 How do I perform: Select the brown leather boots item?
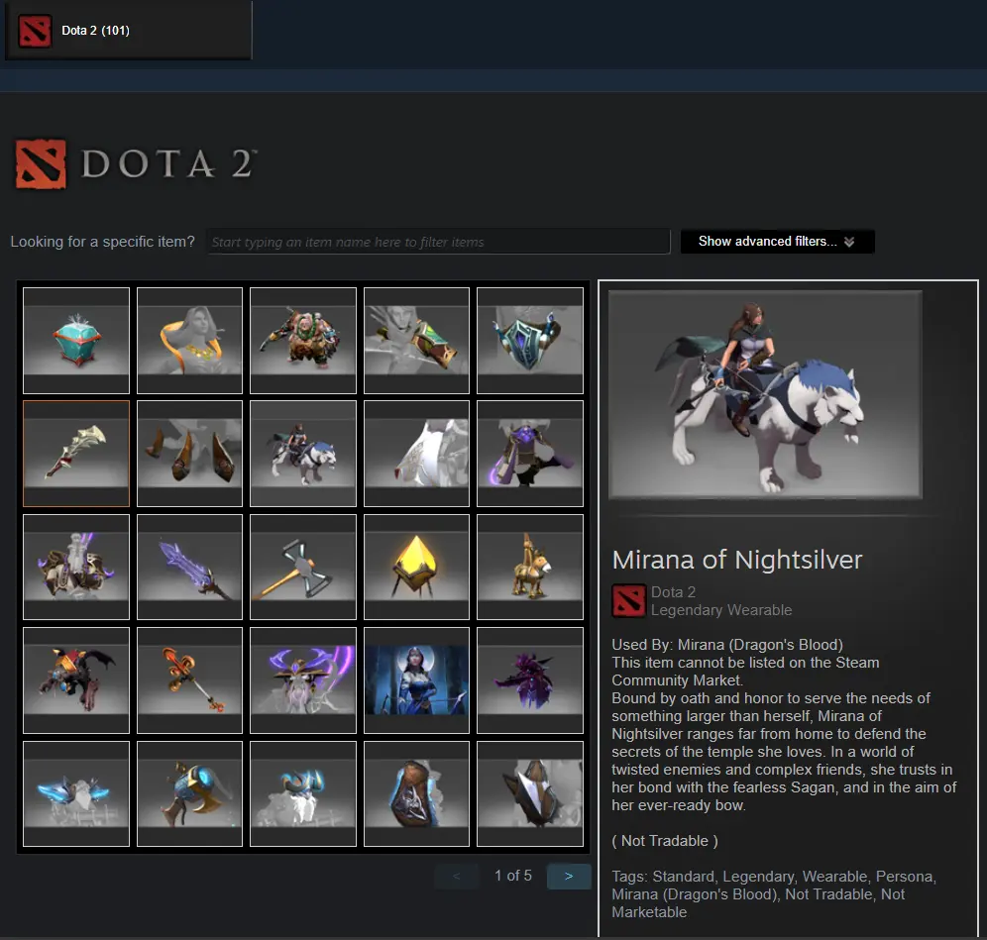(x=189, y=454)
